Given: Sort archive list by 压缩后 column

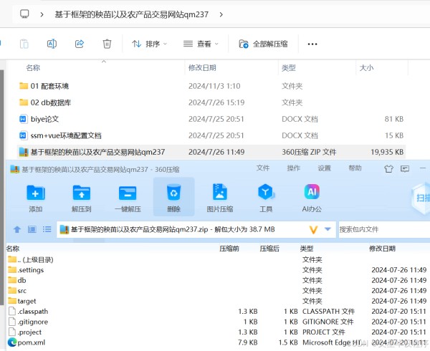Looking at the screenshot, I should click(269, 249).
